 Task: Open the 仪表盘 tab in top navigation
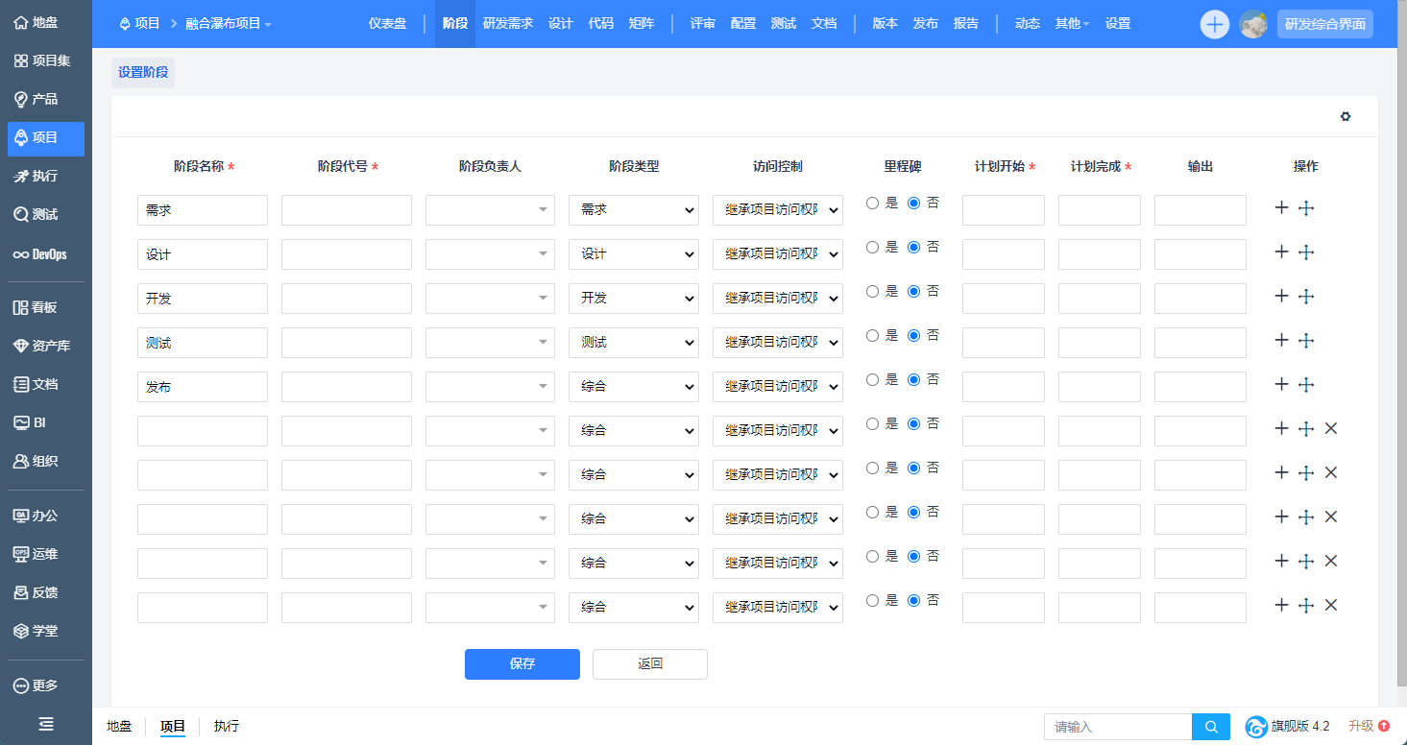coord(387,23)
